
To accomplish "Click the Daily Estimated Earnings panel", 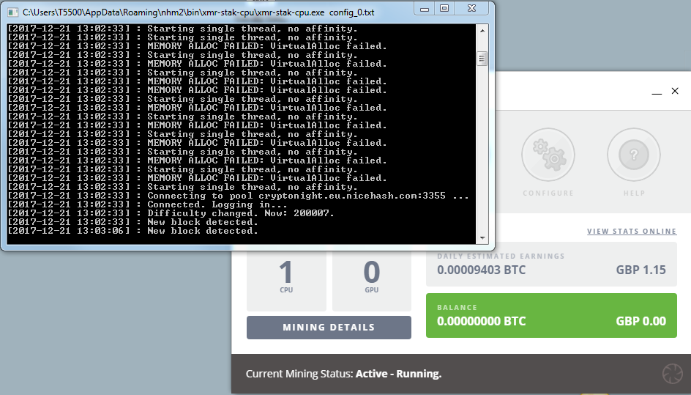I will click(x=551, y=264).
